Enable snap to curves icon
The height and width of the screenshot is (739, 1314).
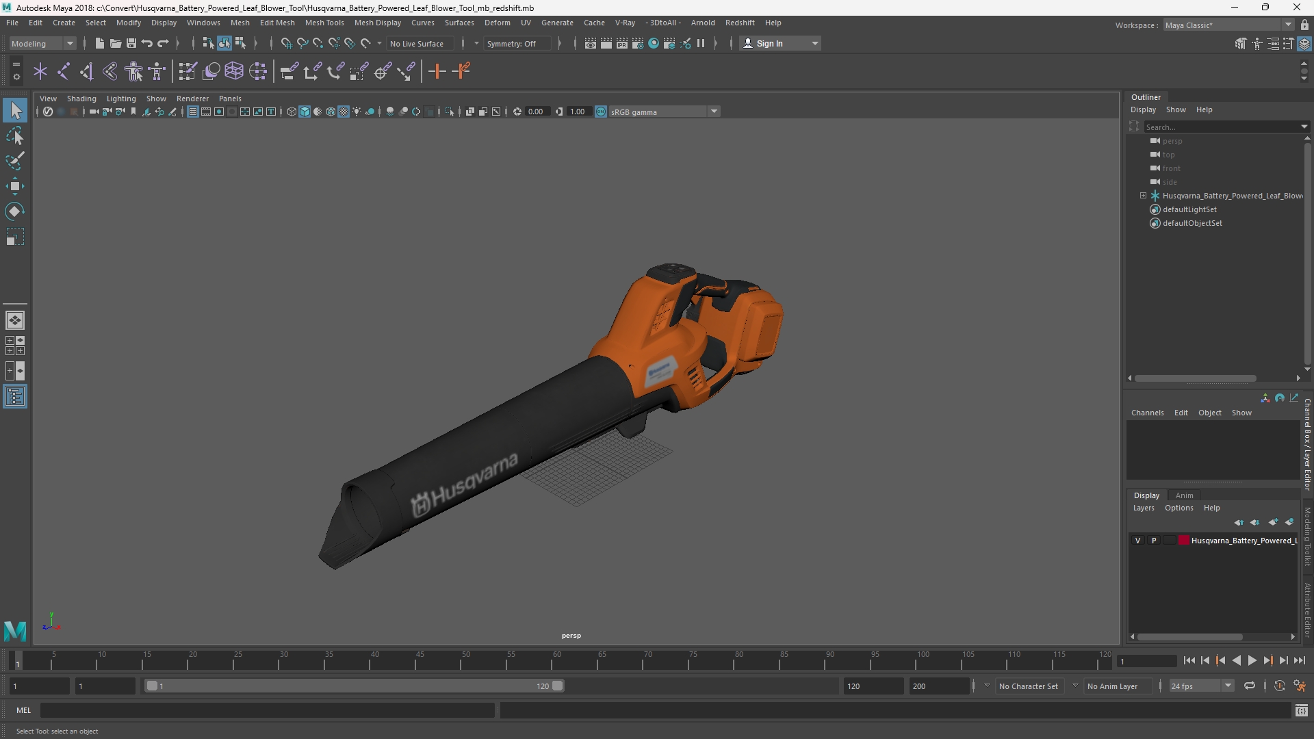coord(302,43)
